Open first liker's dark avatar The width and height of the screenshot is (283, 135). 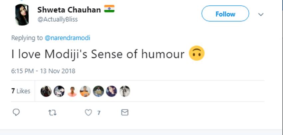[46, 91]
